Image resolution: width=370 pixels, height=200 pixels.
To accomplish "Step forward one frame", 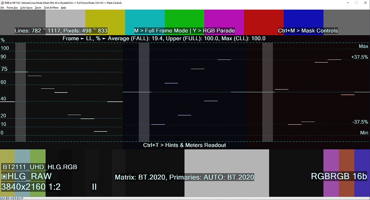I will pyautogui.click(x=19, y=198).
